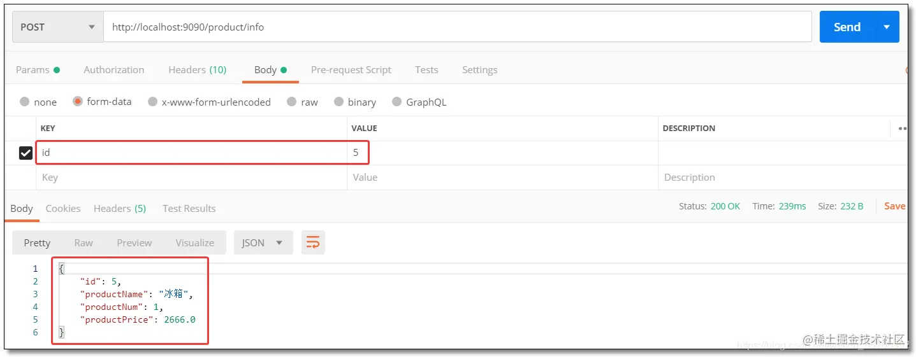Click the Time: 239ms text

[x=779, y=206]
